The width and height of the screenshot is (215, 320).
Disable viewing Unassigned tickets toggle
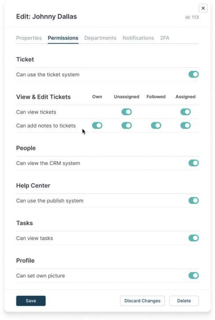click(x=126, y=112)
